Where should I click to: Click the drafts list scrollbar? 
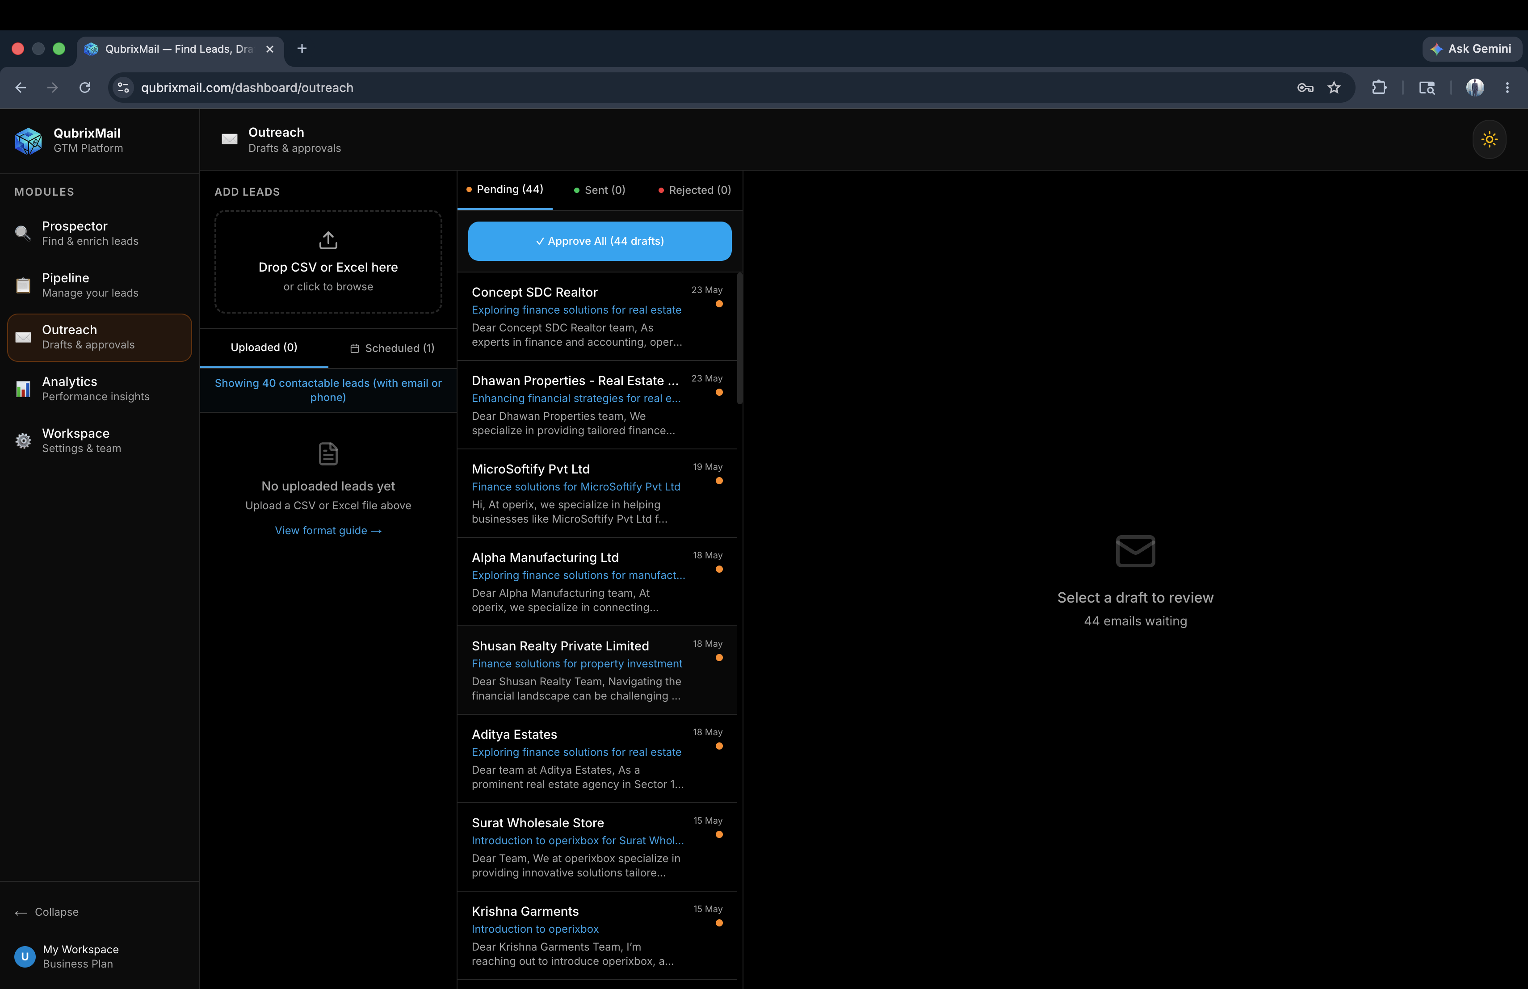[739, 338]
